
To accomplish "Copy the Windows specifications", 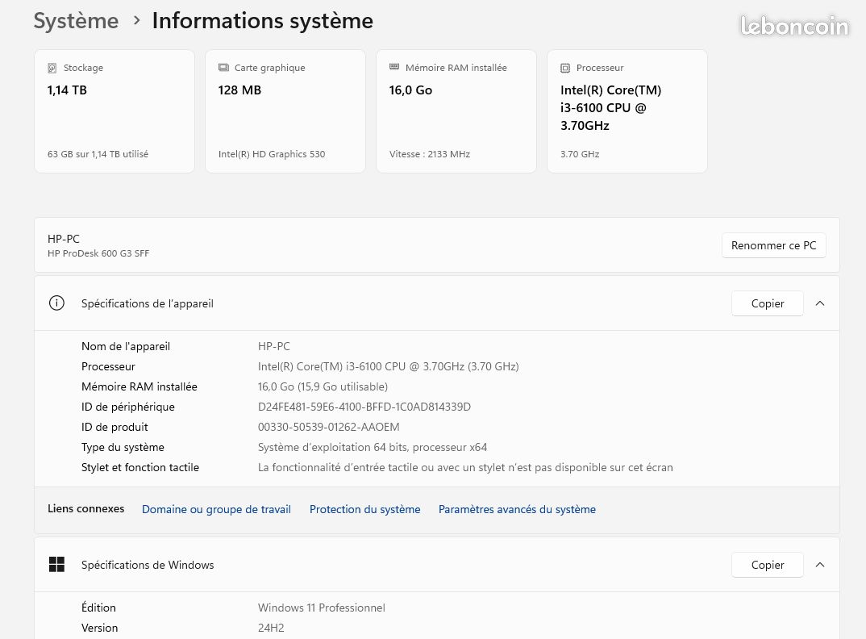I will (x=767, y=565).
